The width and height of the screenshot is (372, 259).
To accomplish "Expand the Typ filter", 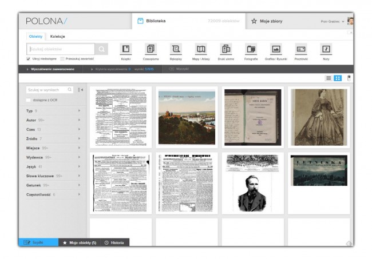I will coord(53,111).
